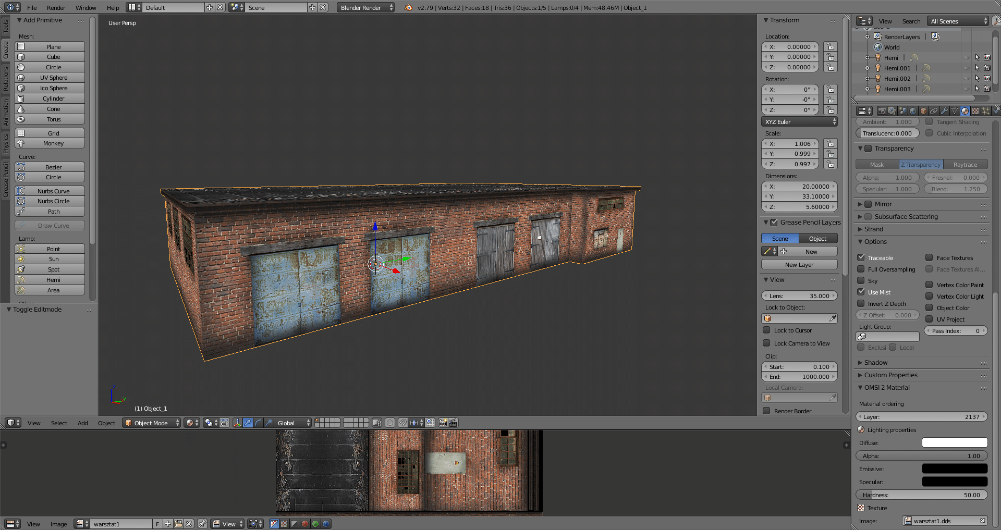Switch to the Raytrace transparency tab
The image size is (1001, 530).
[965, 165]
